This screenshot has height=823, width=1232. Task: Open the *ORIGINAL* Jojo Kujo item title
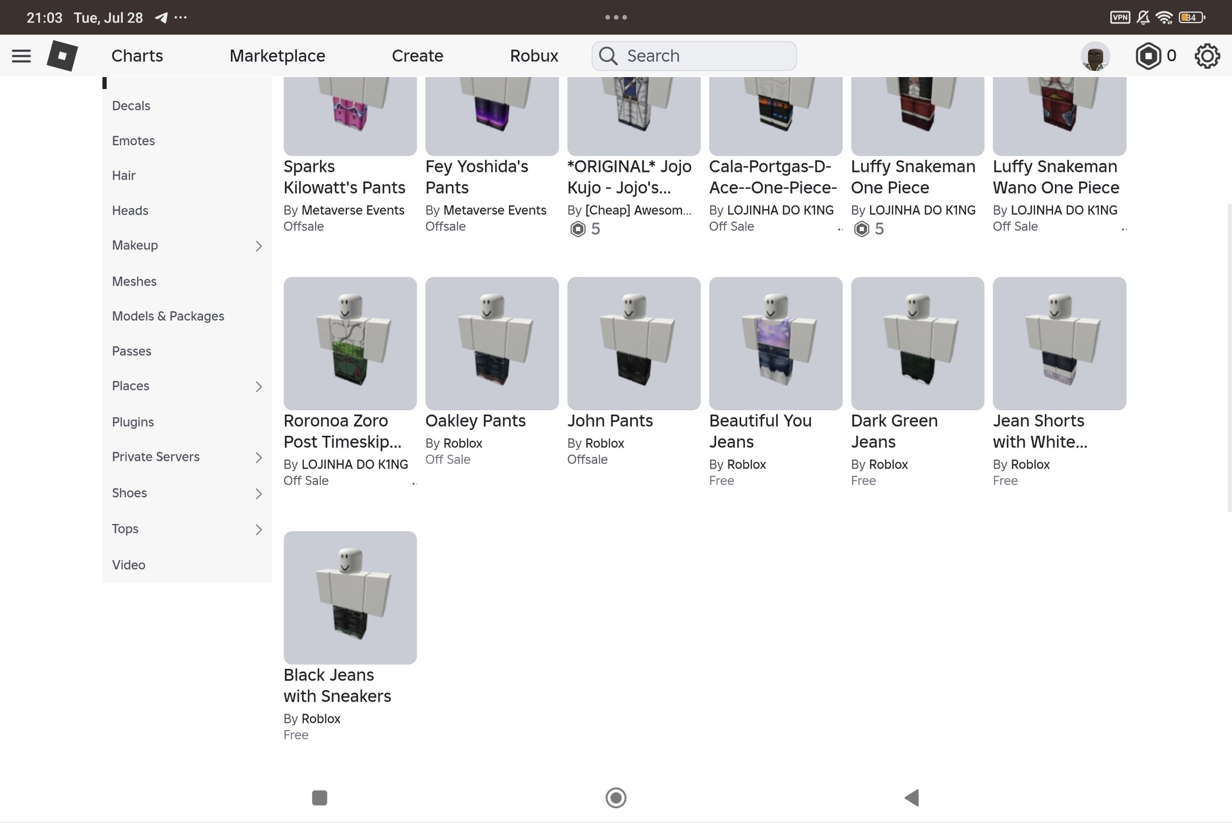629,177
